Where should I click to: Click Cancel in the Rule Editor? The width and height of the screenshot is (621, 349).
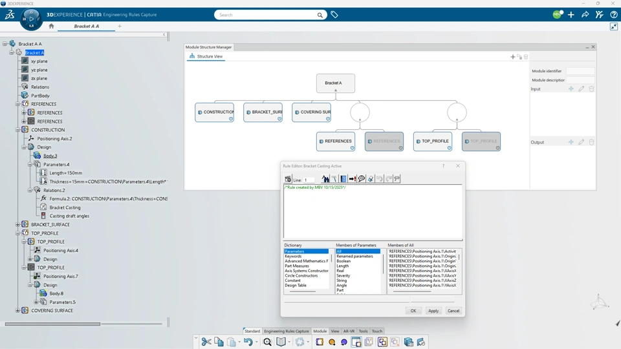pyautogui.click(x=453, y=311)
